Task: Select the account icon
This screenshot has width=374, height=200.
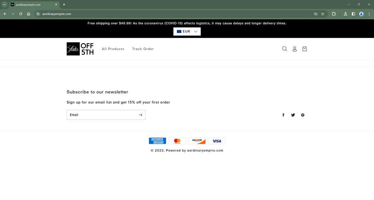Action: pyautogui.click(x=294, y=49)
